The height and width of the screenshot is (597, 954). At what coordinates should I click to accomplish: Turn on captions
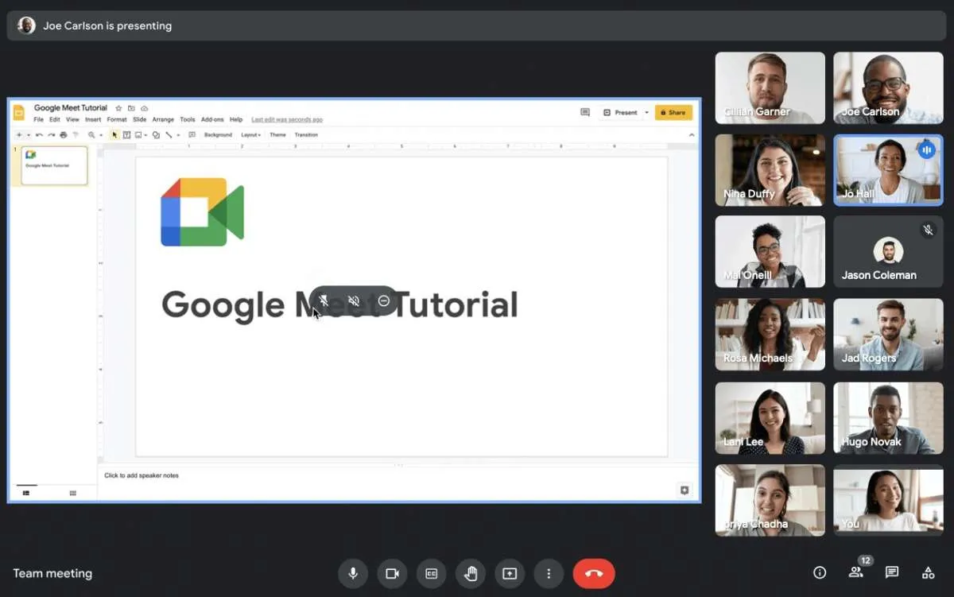[431, 573]
